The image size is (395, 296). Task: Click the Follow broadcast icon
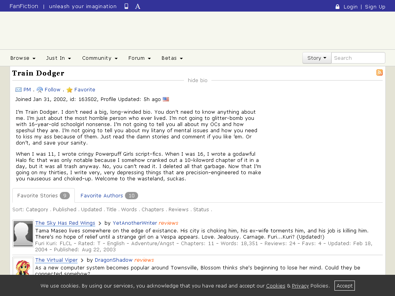point(40,89)
